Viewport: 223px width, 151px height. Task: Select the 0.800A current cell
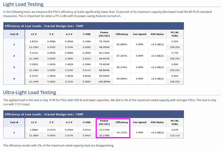click(x=87, y=76)
